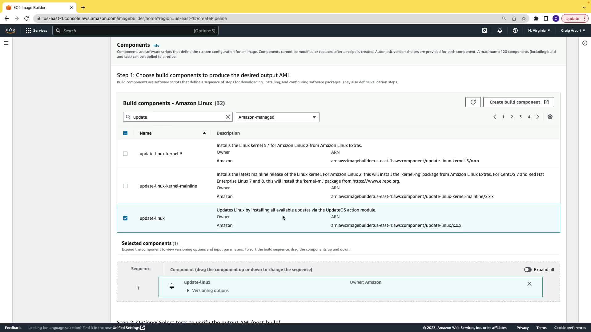Check the update-linux-kernel-5 checkbox
Viewport: 591px width, 332px height.
point(125,154)
